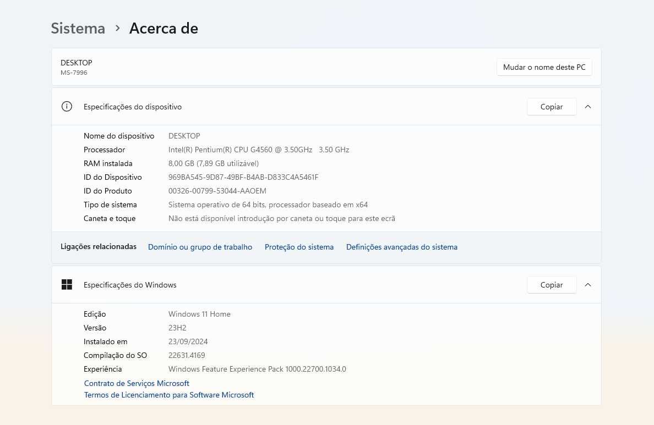Click the MS-7996 model text
This screenshot has width=654, height=425.
pyautogui.click(x=74, y=73)
